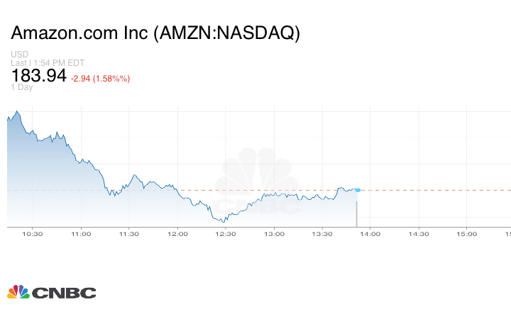
Task: Click the 13:00 time axis label
Action: pyautogui.click(x=274, y=233)
